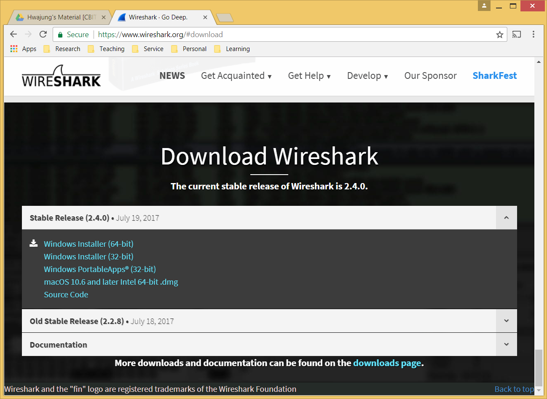Click the scrollbar up arrow
Image resolution: width=547 pixels, height=399 pixels.
pyautogui.click(x=539, y=62)
